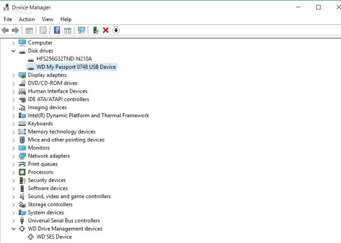Select the Imaging devices label
Image resolution: width=341 pixels, height=243 pixels.
(x=47, y=107)
